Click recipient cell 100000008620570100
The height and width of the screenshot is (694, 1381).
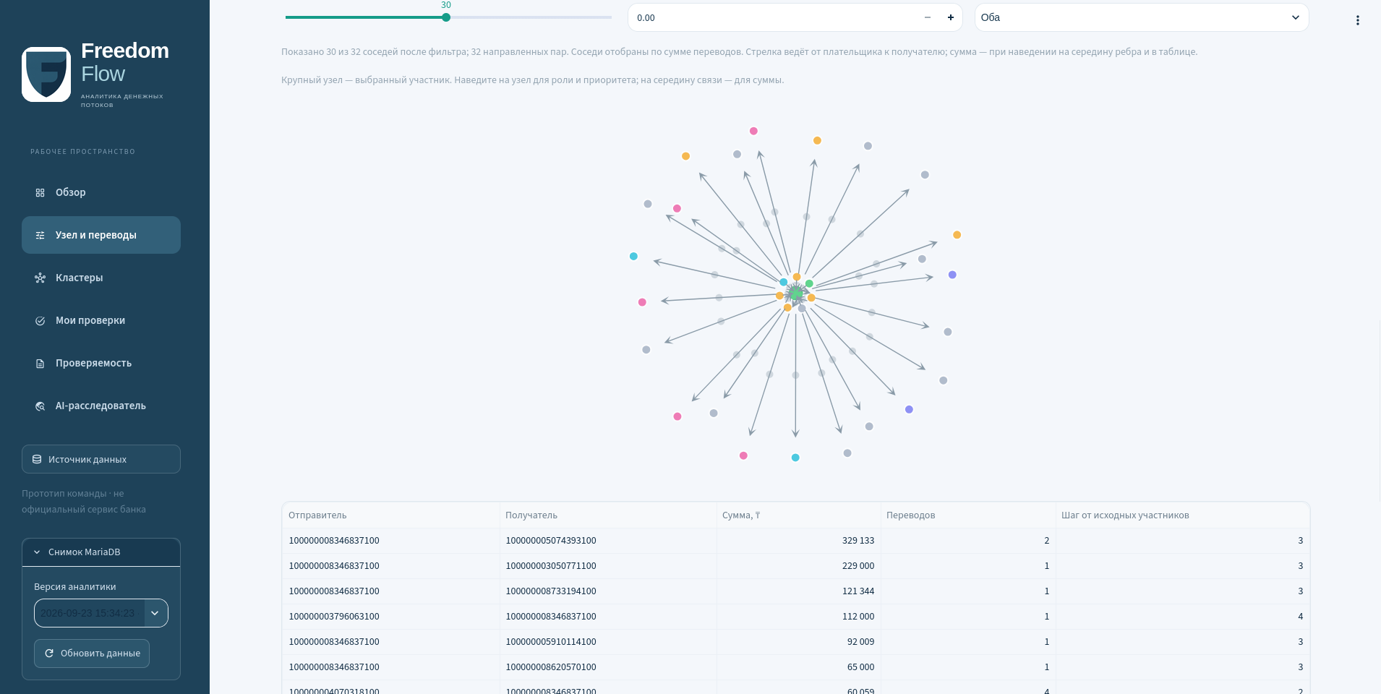pos(608,667)
